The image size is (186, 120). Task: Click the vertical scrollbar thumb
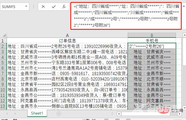[184, 52]
